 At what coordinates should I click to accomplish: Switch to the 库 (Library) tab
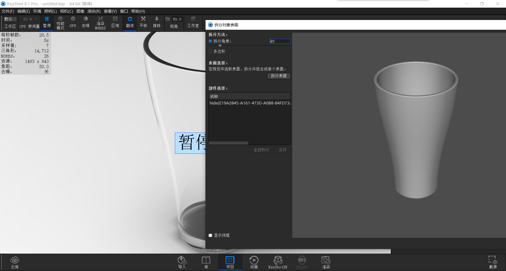206,262
